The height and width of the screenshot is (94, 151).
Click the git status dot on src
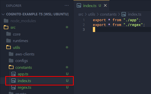coord(67,27)
